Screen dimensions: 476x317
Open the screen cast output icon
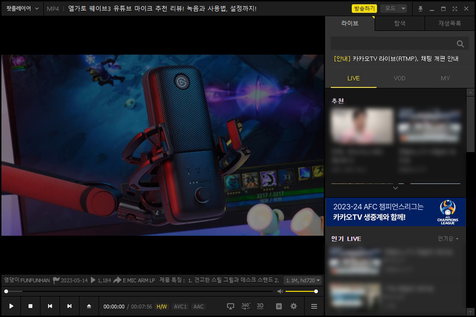[x=231, y=306]
